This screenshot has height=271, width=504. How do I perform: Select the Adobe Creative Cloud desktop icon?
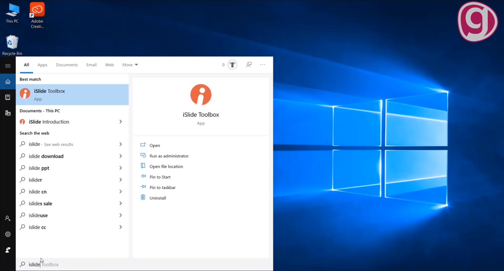click(37, 15)
